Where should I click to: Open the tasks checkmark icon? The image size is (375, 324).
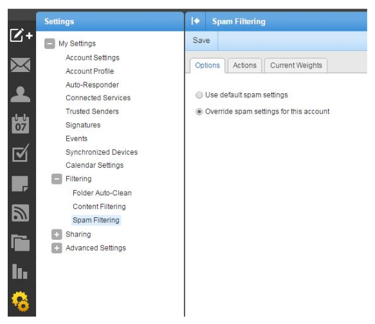21,153
